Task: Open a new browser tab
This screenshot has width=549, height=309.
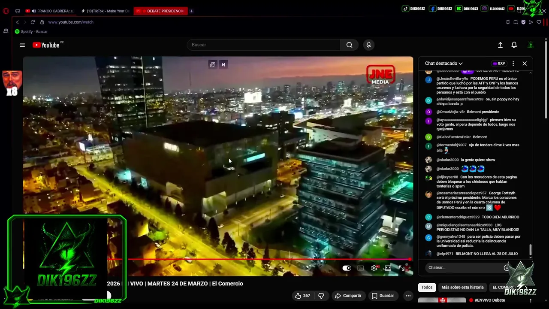Action: 191,11
